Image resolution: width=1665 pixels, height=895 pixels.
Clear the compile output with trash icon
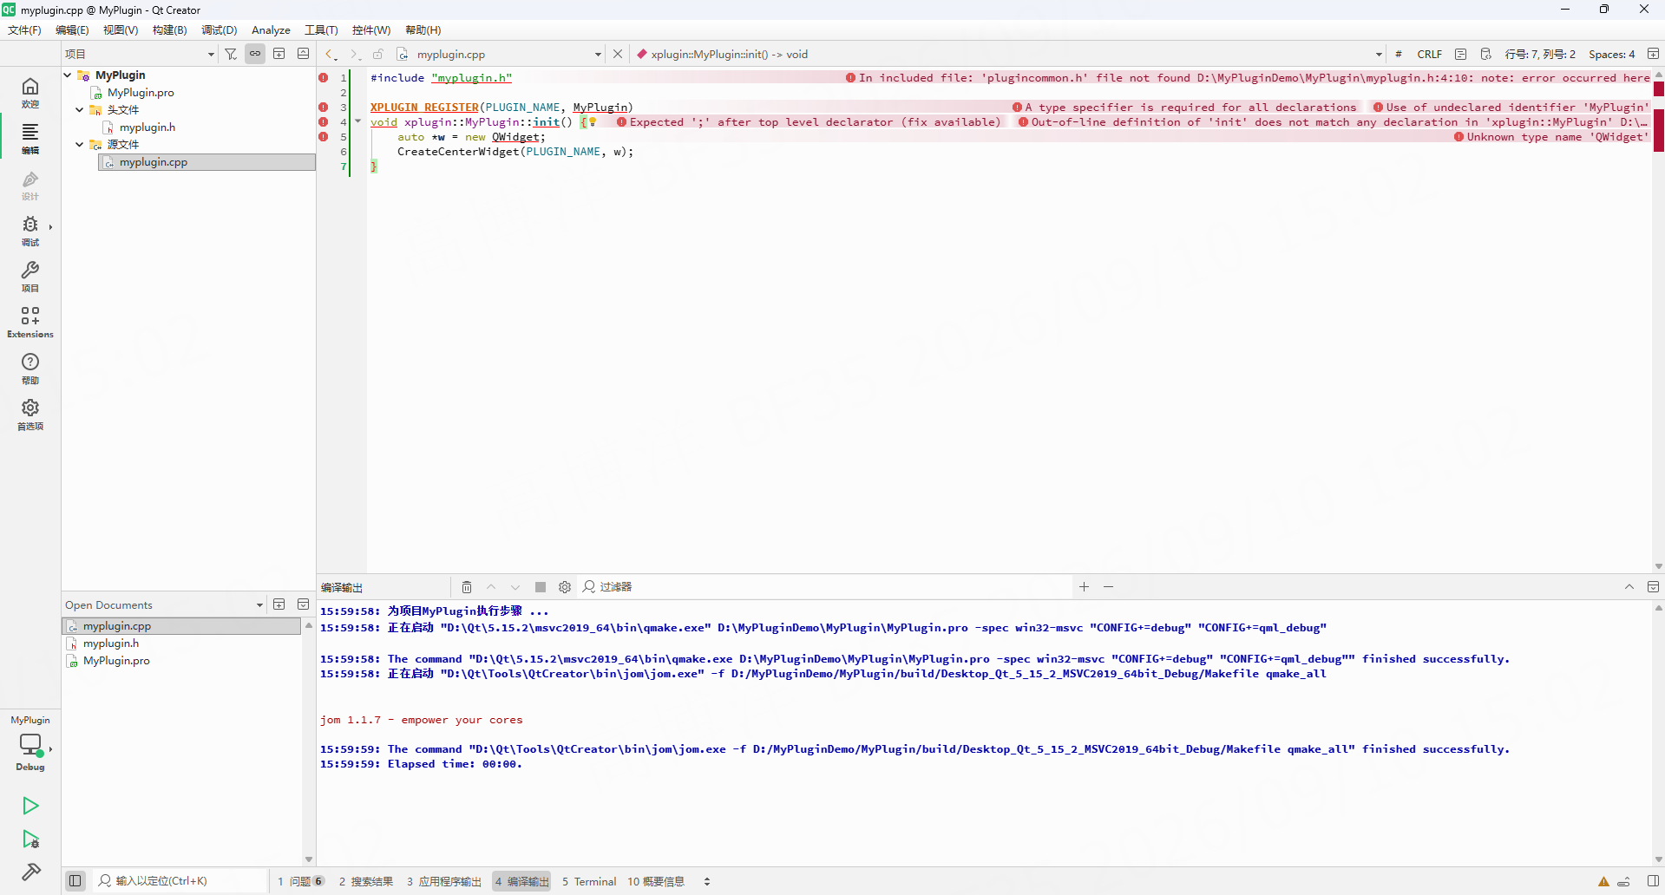467,587
